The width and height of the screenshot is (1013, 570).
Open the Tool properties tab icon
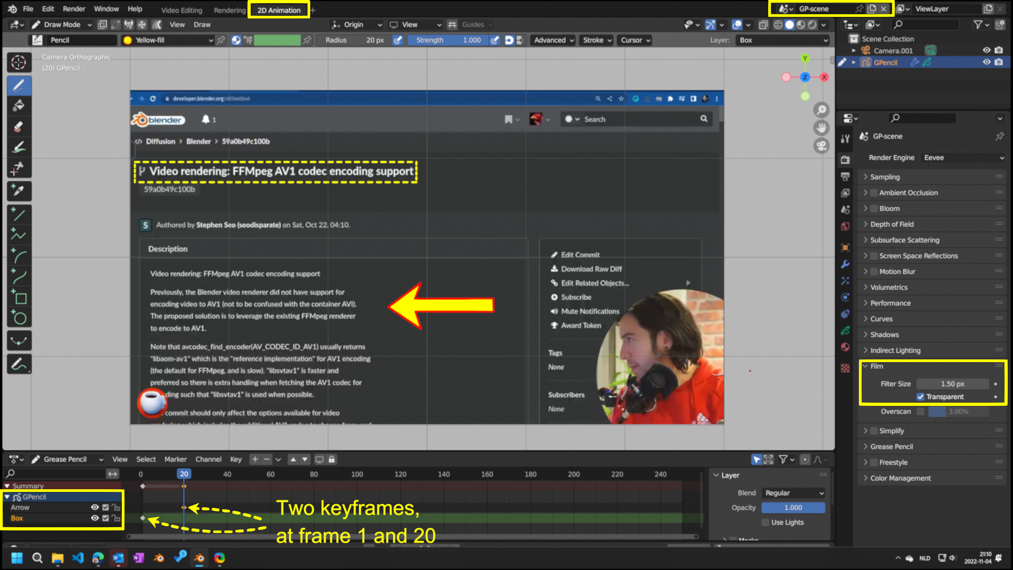click(x=845, y=139)
